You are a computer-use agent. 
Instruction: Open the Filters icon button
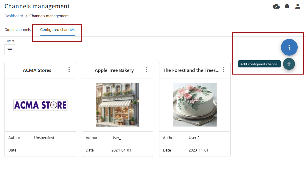pyautogui.click(x=10, y=50)
